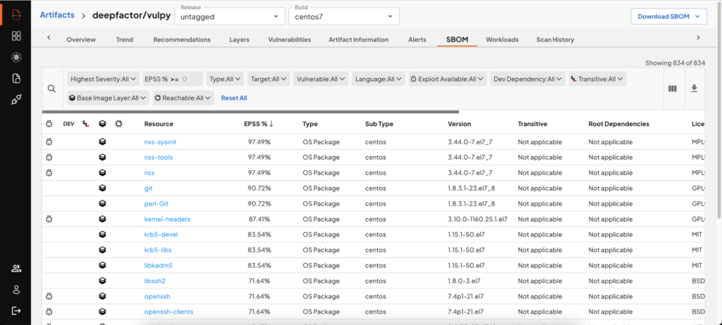Viewport: 722px width, 325px height.
Task: Switch to the Scan History tab
Action: tap(556, 39)
